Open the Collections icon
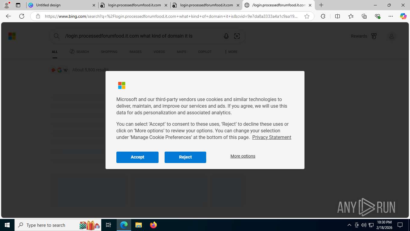 364,16
